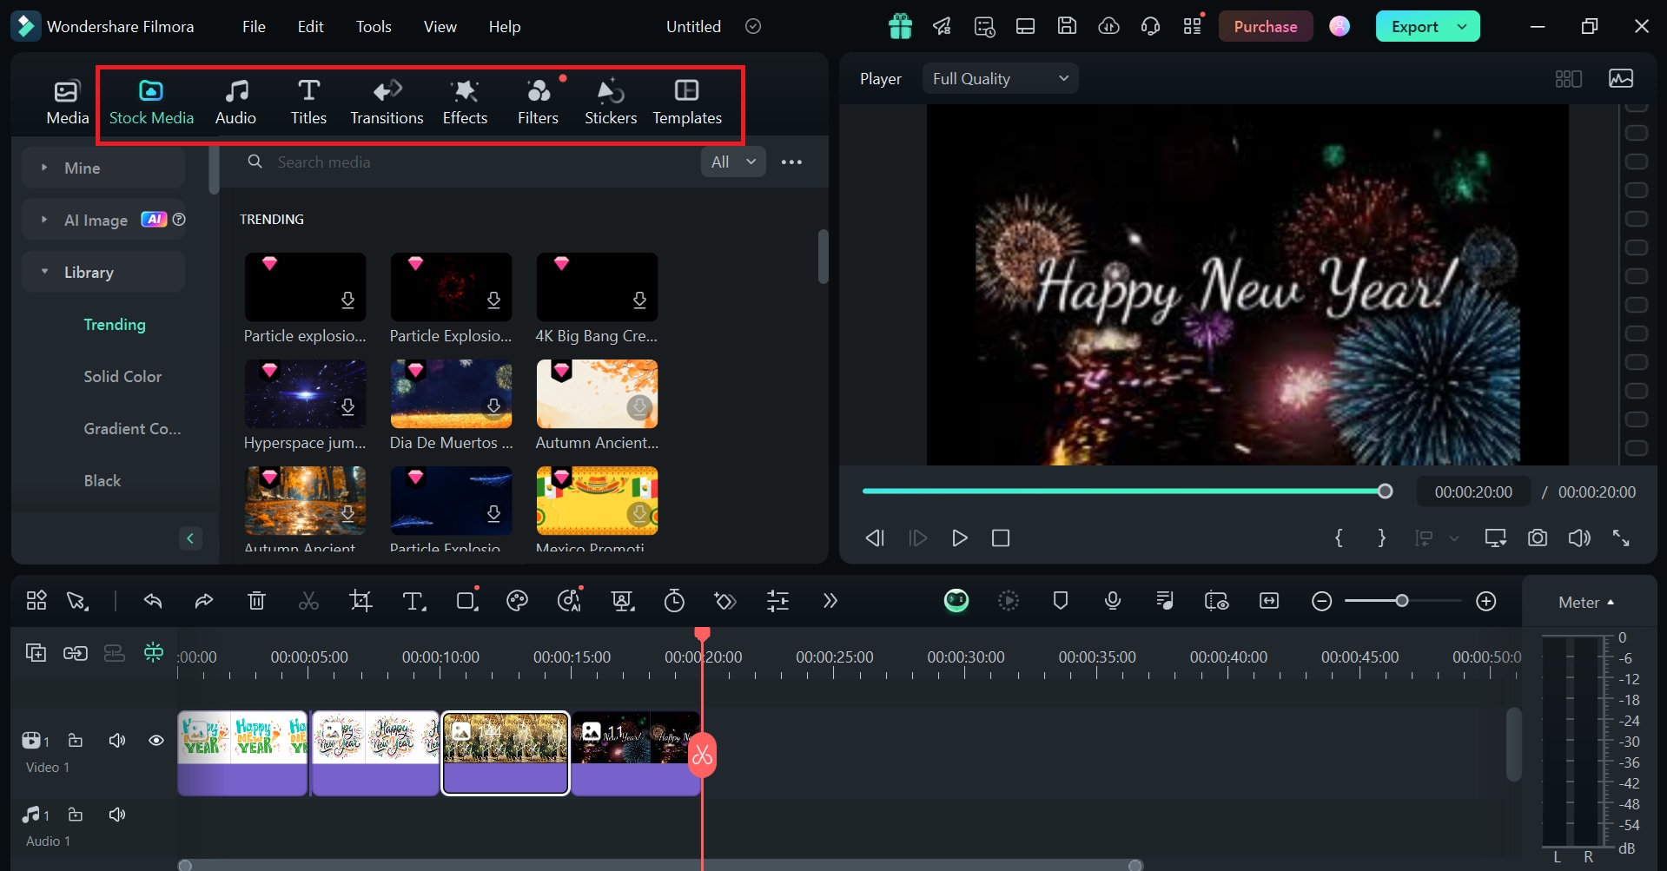Open the View menu

pyautogui.click(x=440, y=26)
